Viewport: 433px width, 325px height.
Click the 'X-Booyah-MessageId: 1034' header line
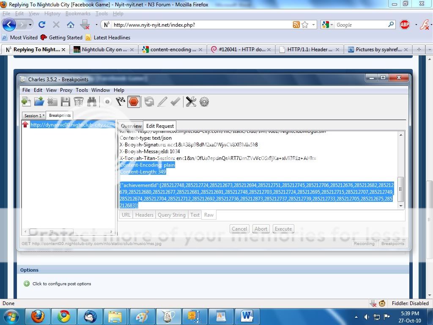[x=150, y=151]
